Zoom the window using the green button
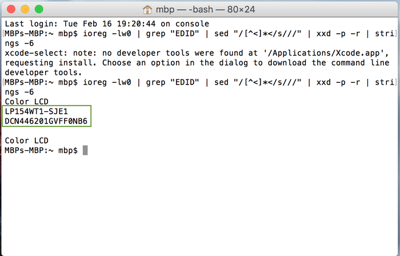This screenshot has width=400, height=256. click(39, 9)
